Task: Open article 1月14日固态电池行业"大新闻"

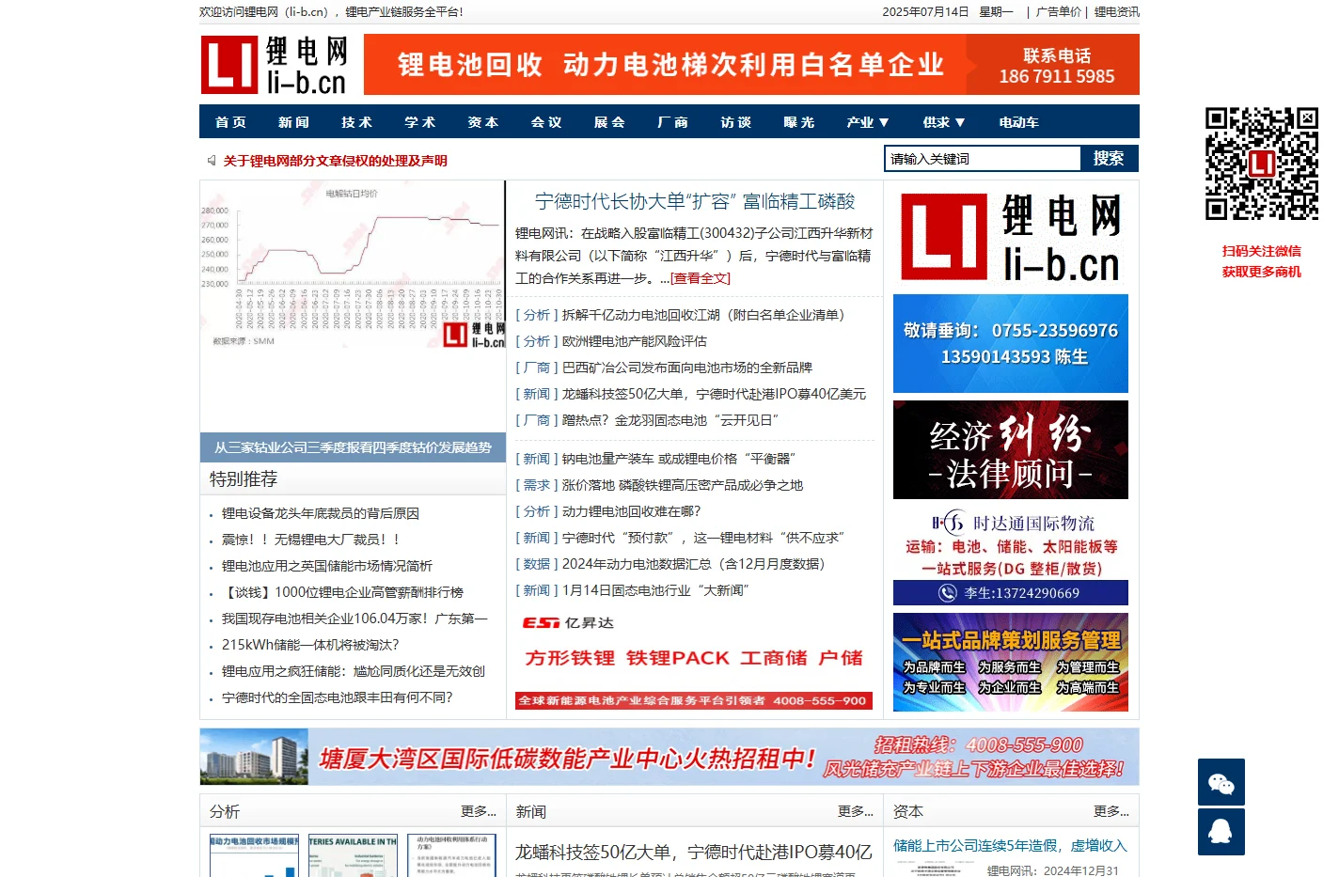Action: tap(655, 590)
